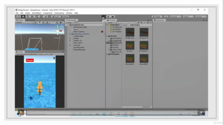223x125 pixels.
Task: Click the Play button
Action: pyautogui.click(x=103, y=17)
